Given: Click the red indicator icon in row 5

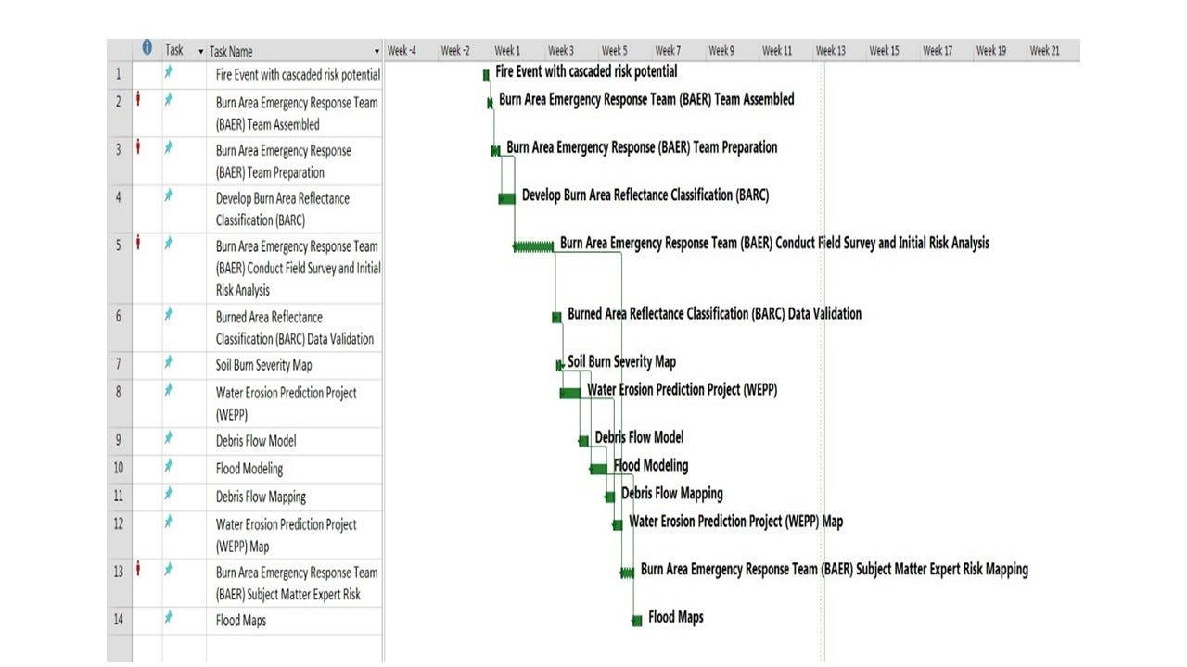Looking at the screenshot, I should point(138,244).
